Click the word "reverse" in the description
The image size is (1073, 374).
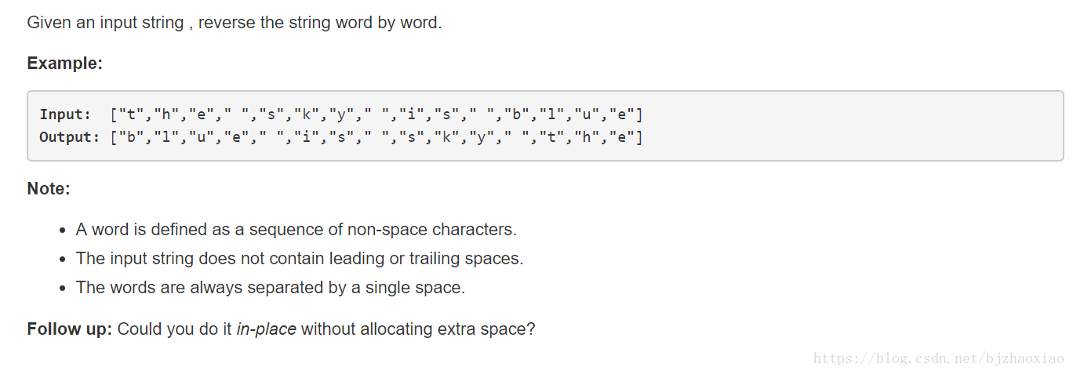227,23
